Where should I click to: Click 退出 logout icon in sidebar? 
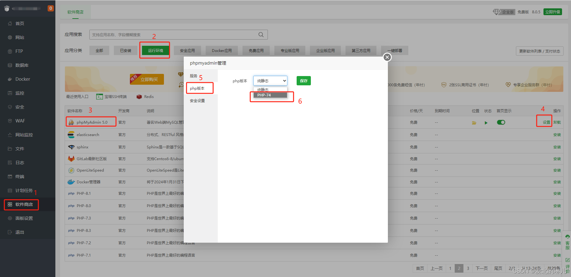tap(10, 232)
